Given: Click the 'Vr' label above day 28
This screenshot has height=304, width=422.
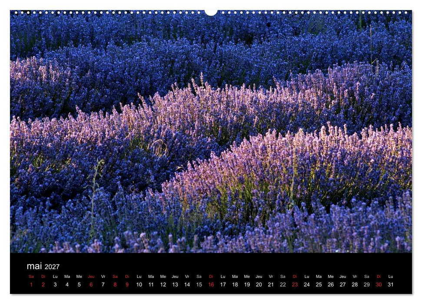Looking at the screenshot, I should [355, 277].
